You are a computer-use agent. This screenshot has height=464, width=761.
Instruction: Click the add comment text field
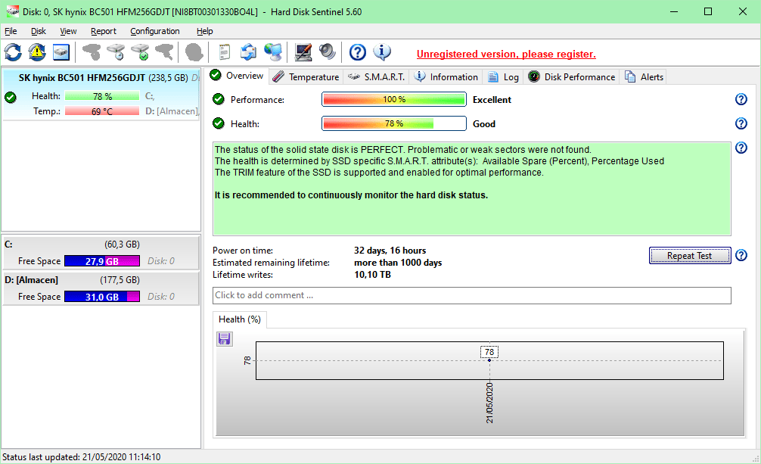(472, 295)
